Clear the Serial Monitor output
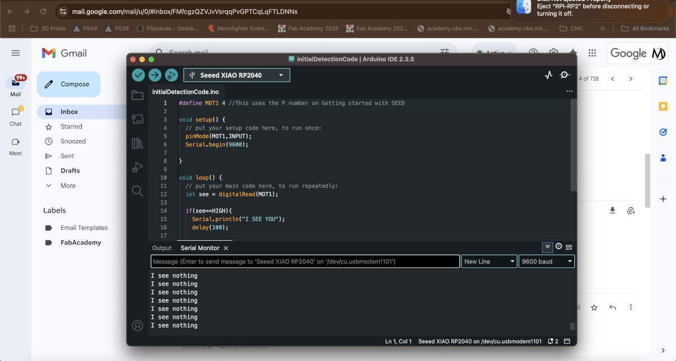The height and width of the screenshot is (361, 676). click(569, 247)
